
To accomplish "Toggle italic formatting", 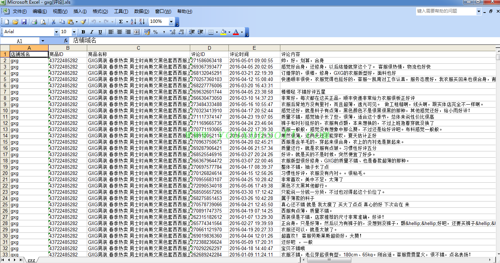I will coord(92,32).
